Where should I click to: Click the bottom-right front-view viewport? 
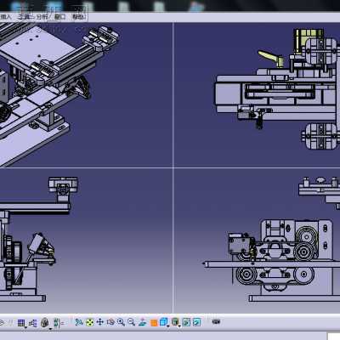[257, 241]
